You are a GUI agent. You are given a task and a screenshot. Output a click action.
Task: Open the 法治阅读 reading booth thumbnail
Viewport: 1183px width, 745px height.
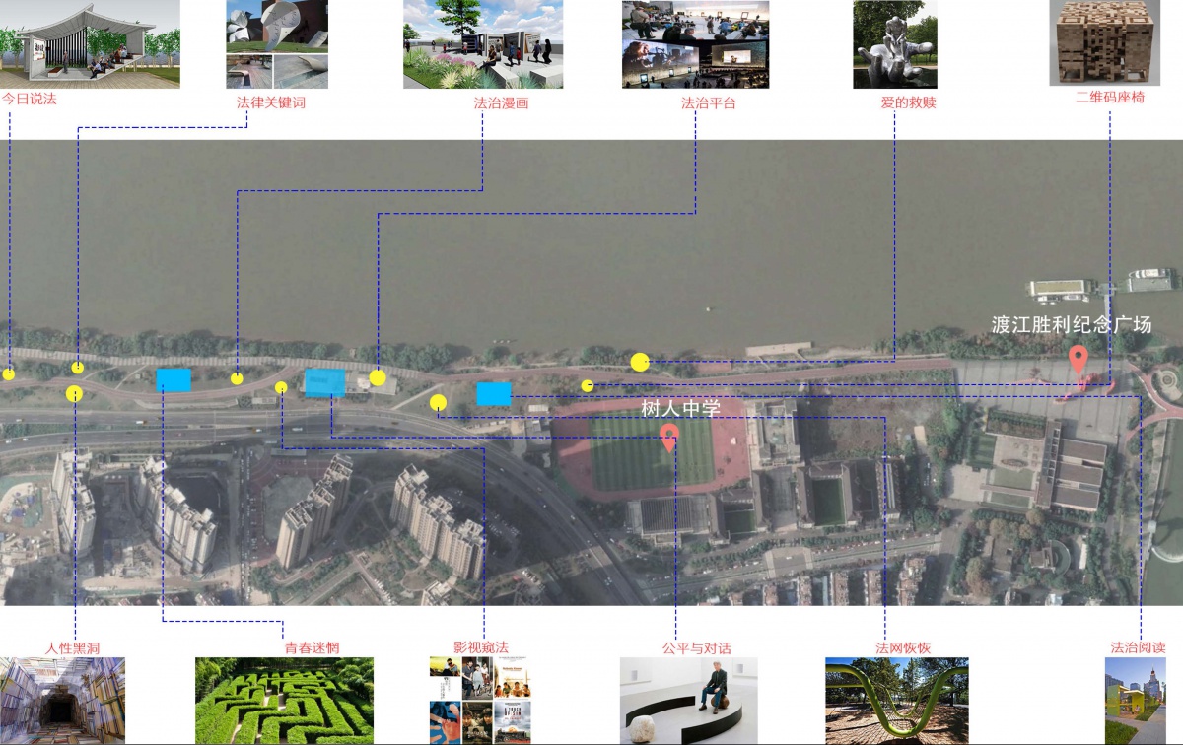(x=1135, y=701)
